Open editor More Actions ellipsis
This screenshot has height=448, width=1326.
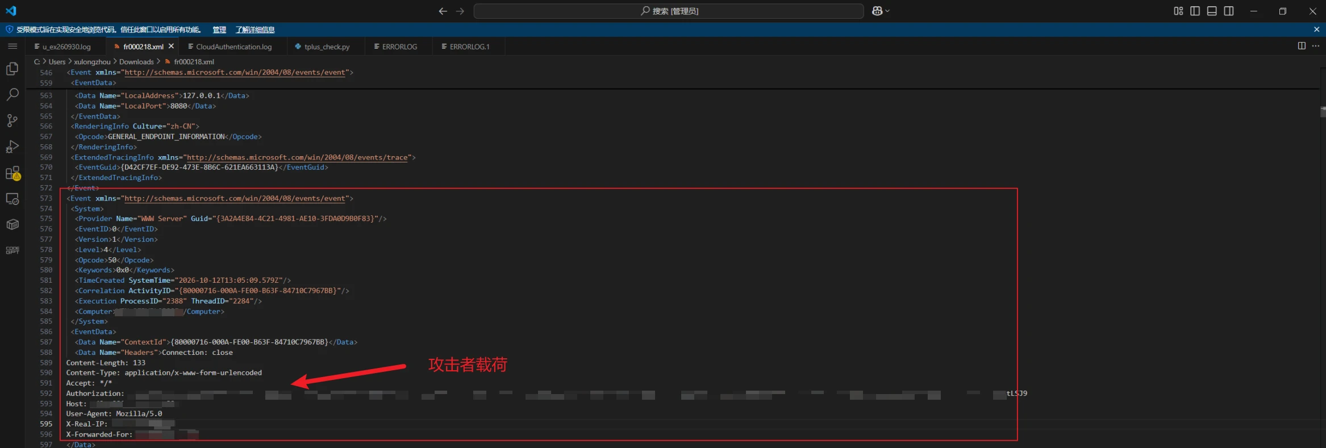pos(1316,46)
